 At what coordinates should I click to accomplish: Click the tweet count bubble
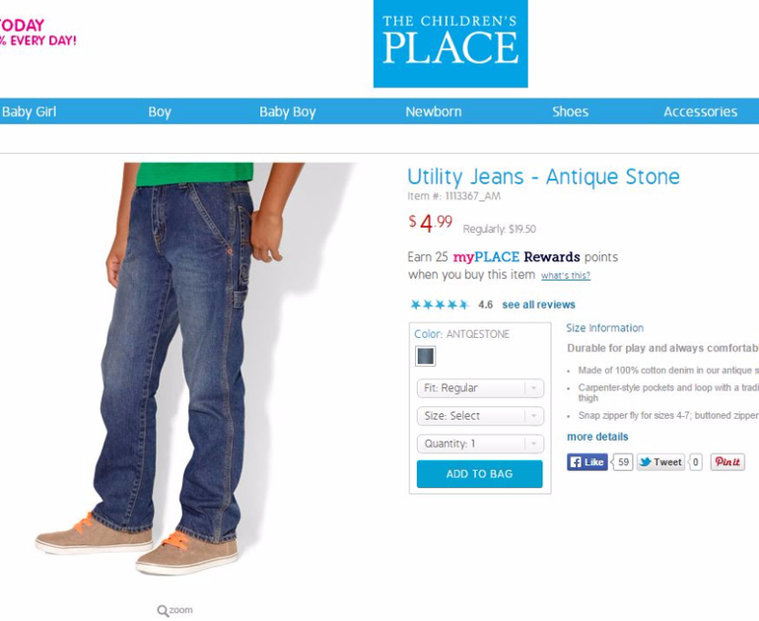[x=695, y=461]
